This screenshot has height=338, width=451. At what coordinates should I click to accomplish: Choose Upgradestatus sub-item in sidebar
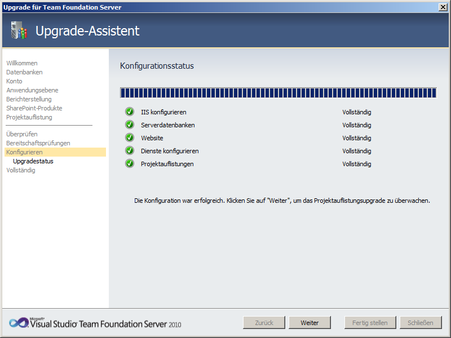(33, 161)
